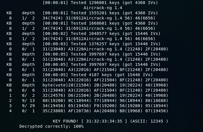The image size is (203, 132).
Task: Click the ASCII: 12345 result
Action: [148, 121]
